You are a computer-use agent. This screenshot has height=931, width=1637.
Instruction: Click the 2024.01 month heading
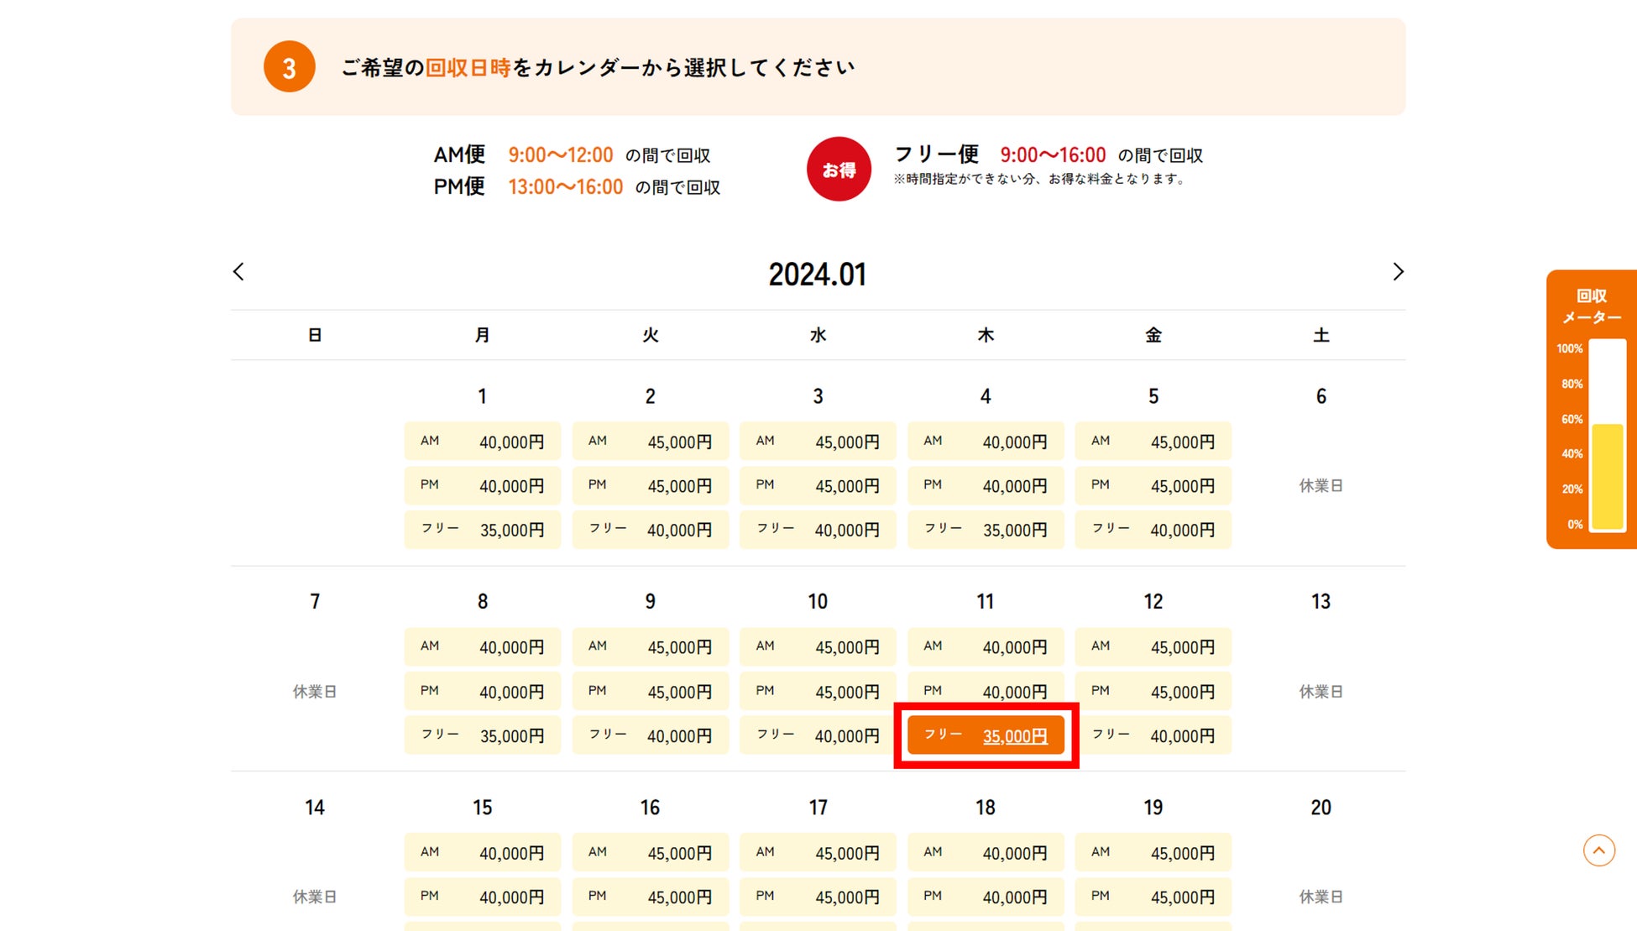[x=817, y=275]
